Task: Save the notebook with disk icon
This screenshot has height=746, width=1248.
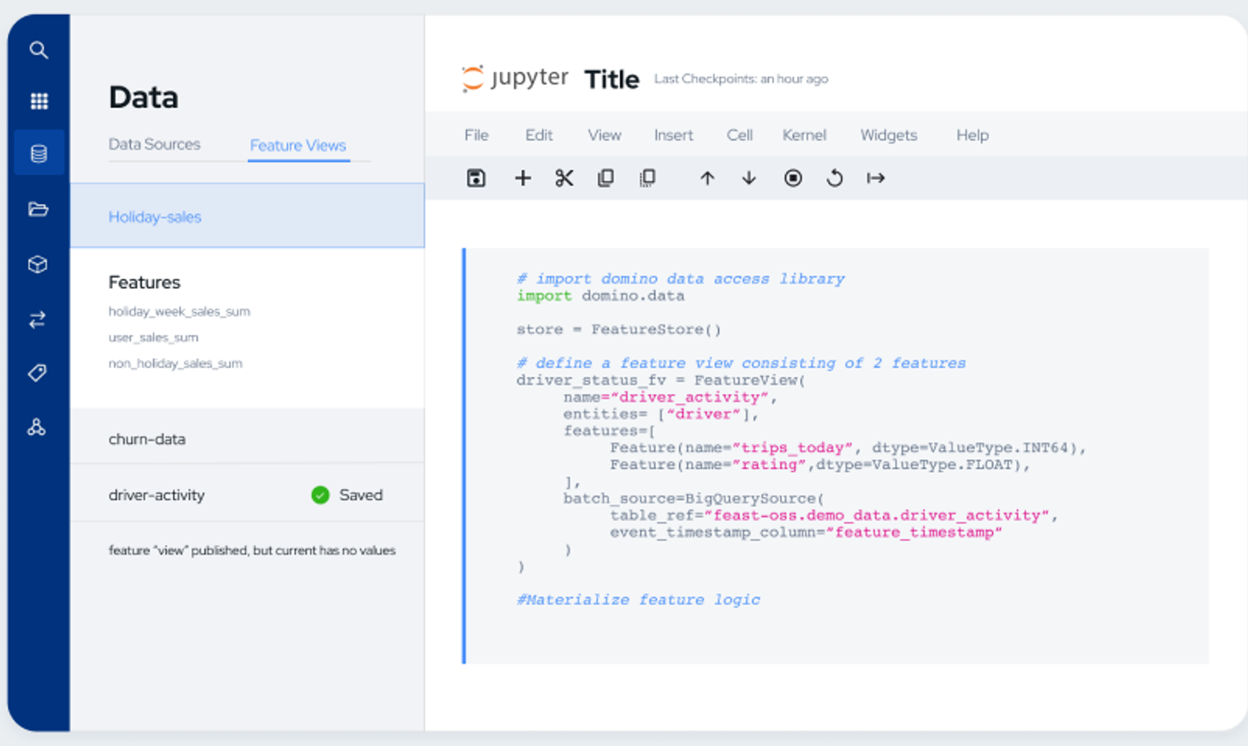Action: [476, 178]
